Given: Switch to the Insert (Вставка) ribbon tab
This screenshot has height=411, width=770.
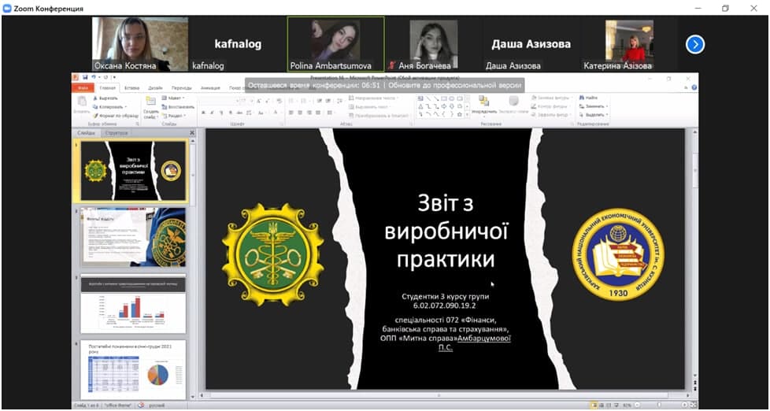Looking at the screenshot, I should coord(132,88).
